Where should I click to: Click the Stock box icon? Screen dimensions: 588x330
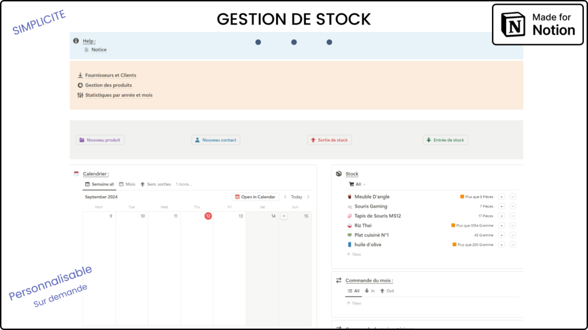339,173
